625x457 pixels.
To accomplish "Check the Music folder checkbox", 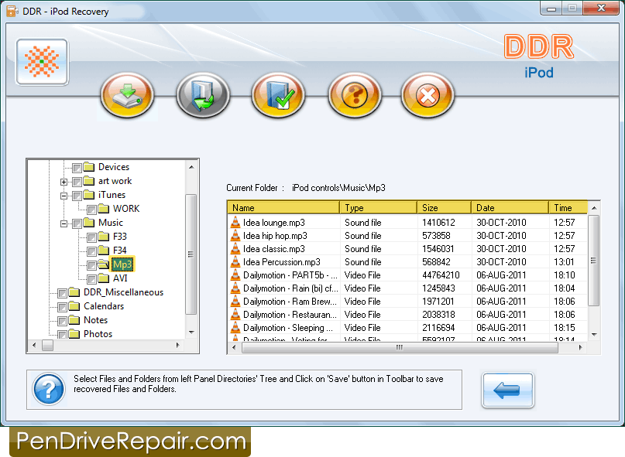I will (x=77, y=223).
